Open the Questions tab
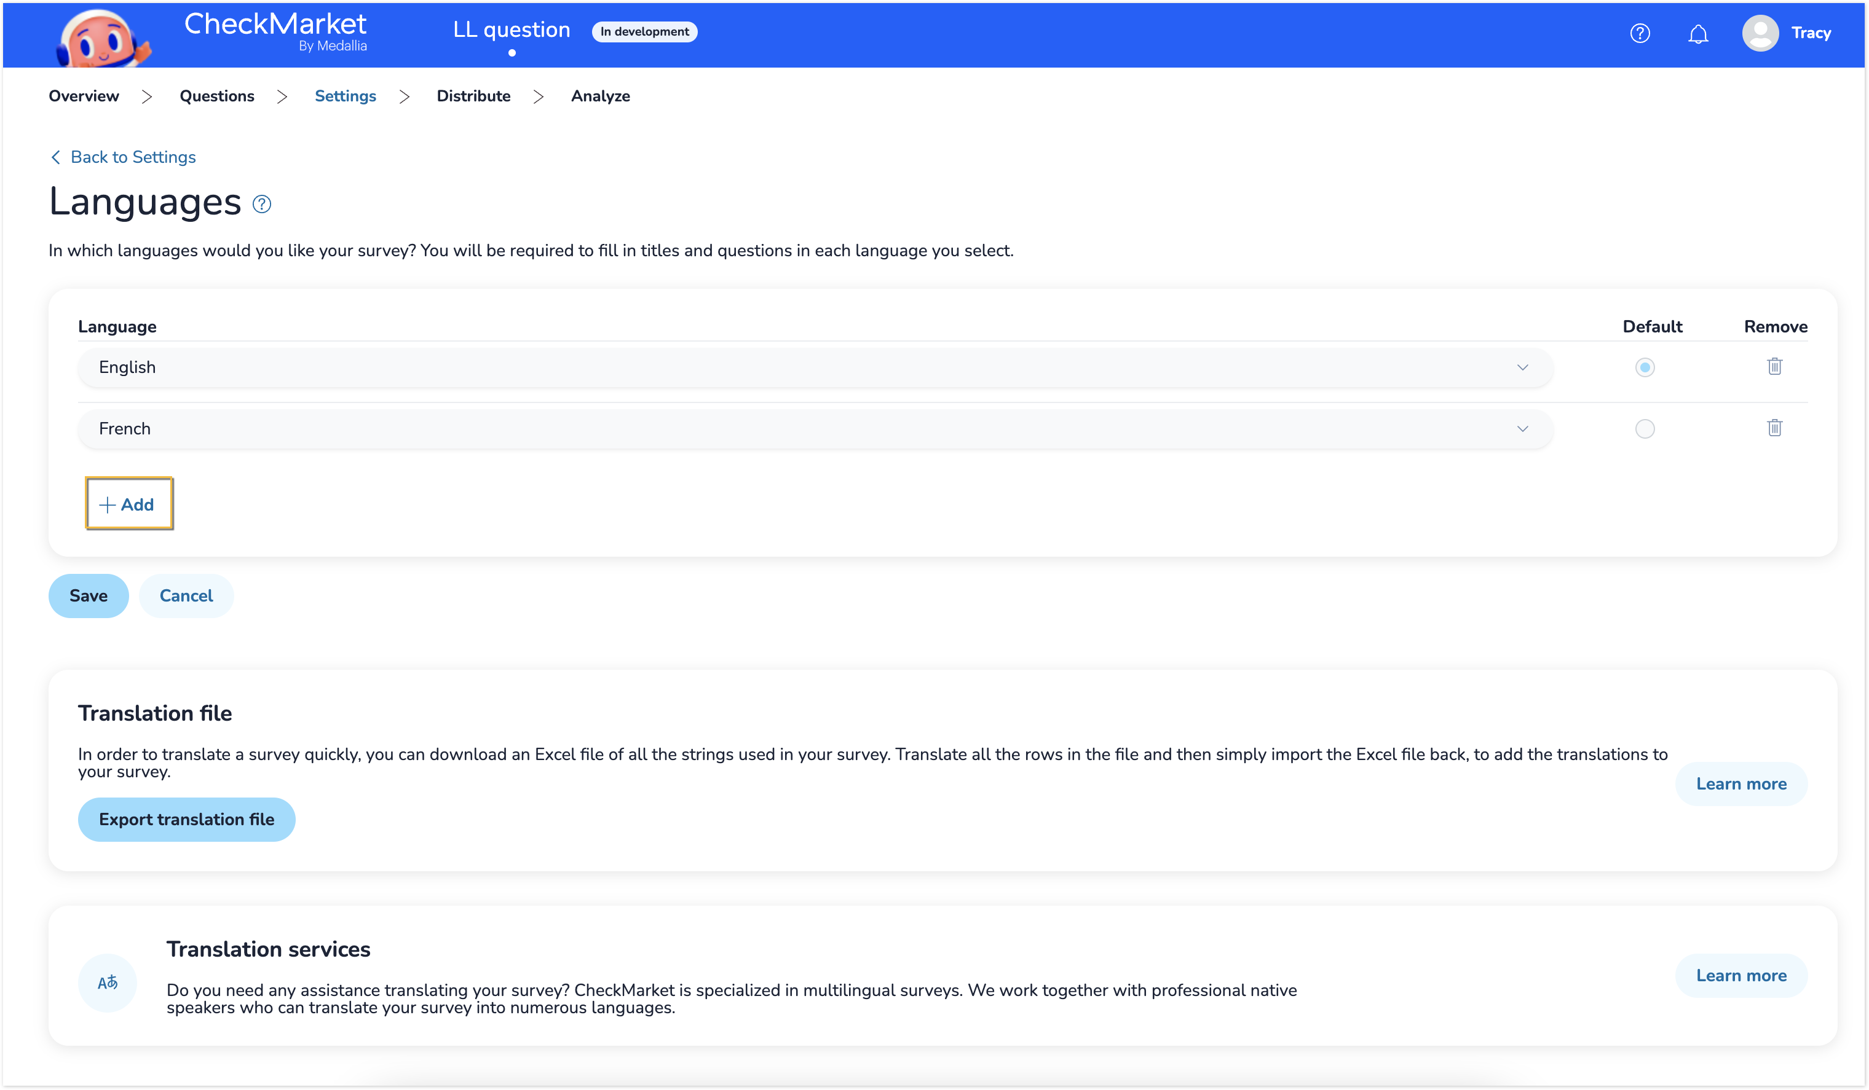1869x1090 pixels. click(x=217, y=96)
